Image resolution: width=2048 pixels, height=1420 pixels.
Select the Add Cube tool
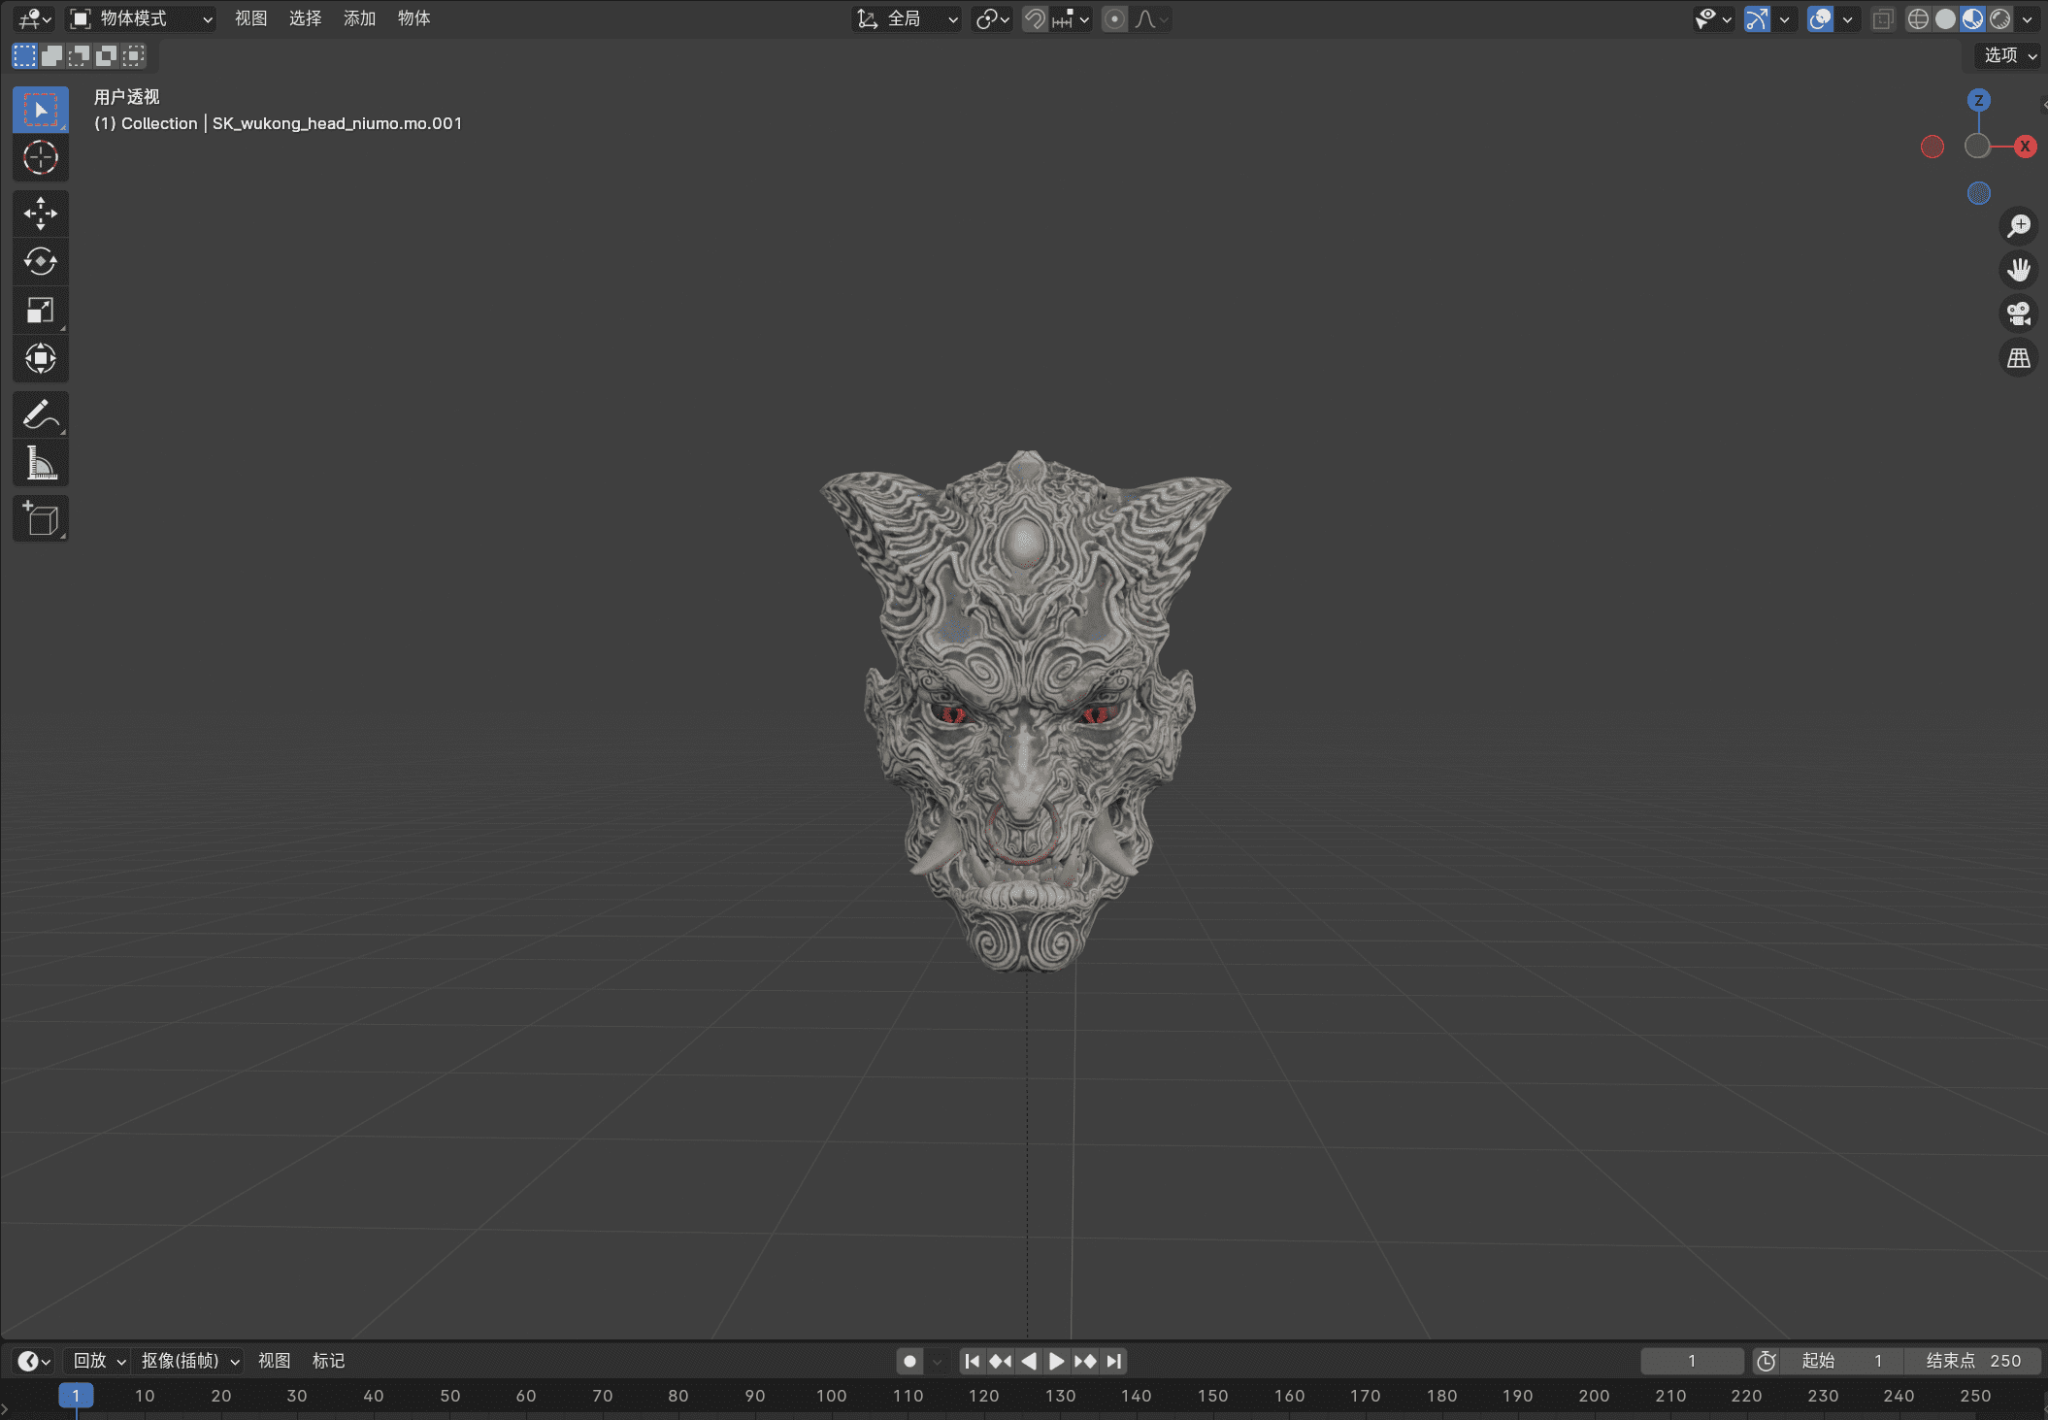41,519
